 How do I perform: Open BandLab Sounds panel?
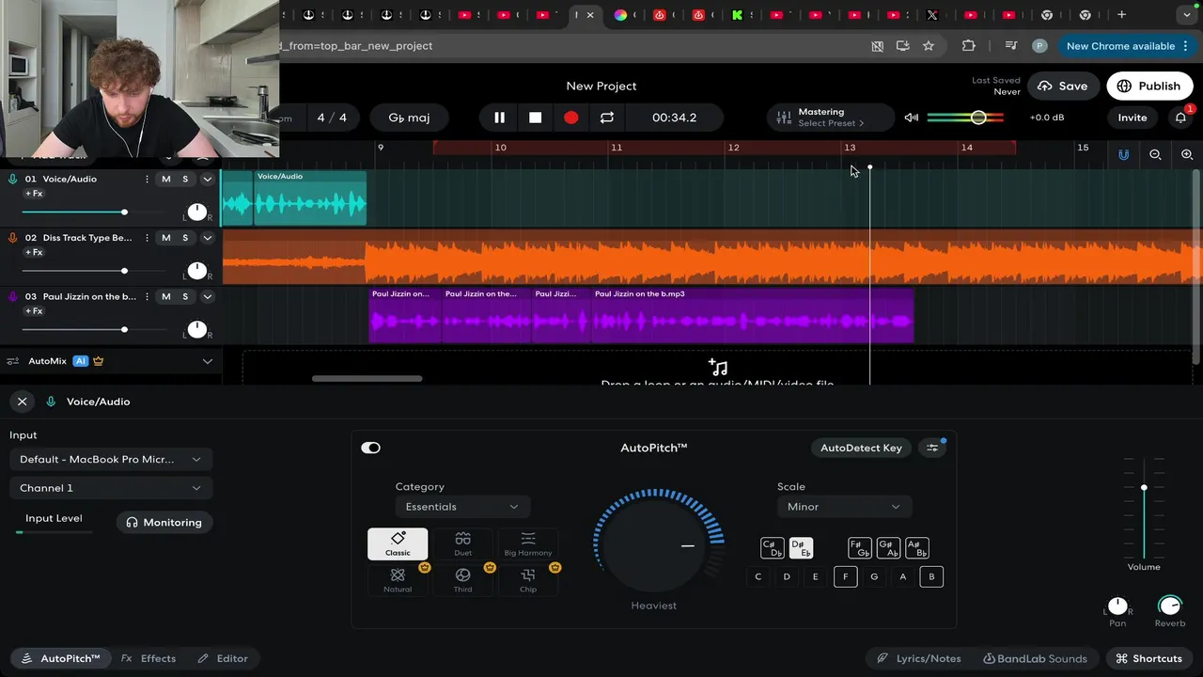pos(1035,658)
